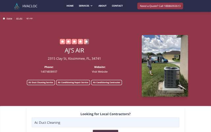
Task: Click the third rating star
Action: [x=74, y=42]
